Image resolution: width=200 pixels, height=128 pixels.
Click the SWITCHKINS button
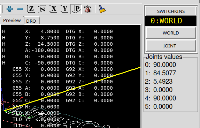click(x=171, y=11)
